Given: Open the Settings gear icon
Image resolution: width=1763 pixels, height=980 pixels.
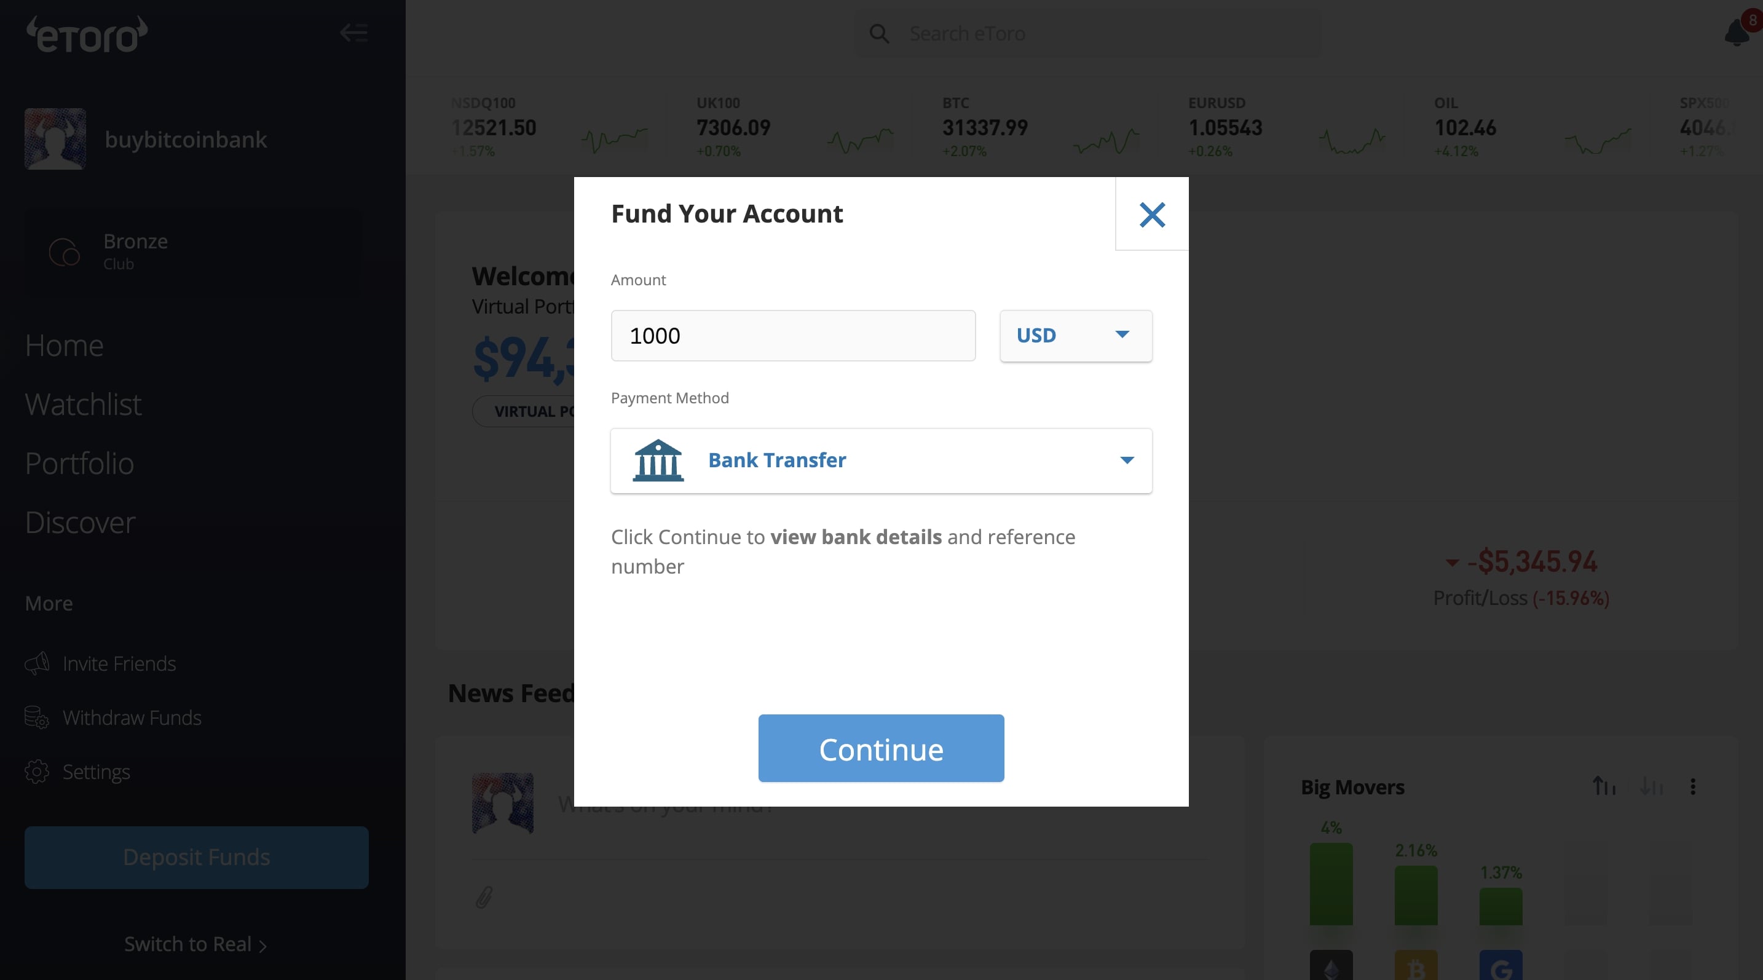Looking at the screenshot, I should click(37, 771).
